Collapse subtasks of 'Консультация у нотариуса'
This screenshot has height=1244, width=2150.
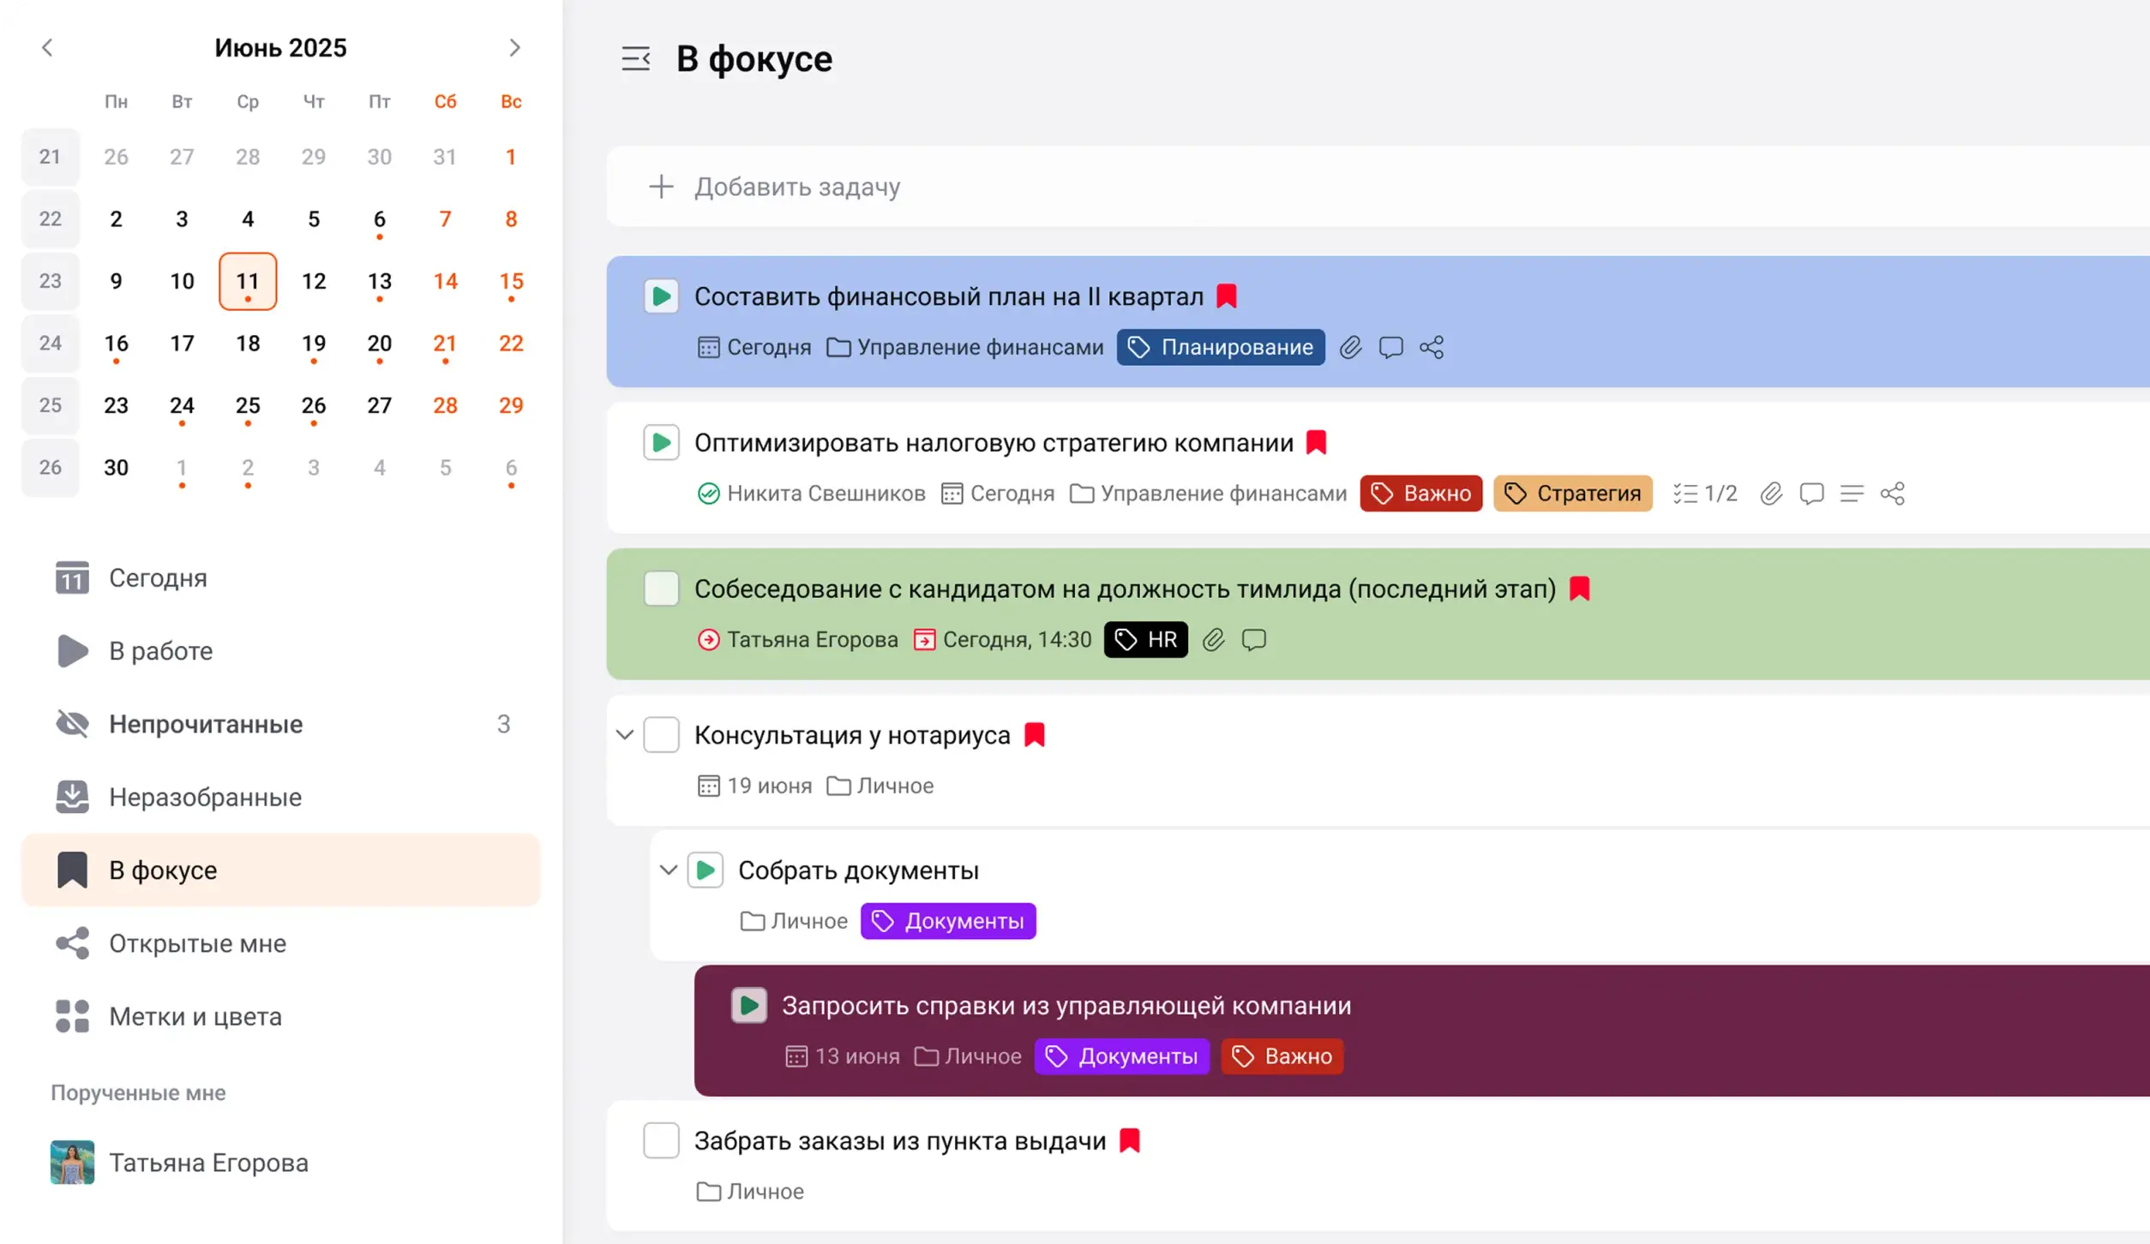point(625,735)
